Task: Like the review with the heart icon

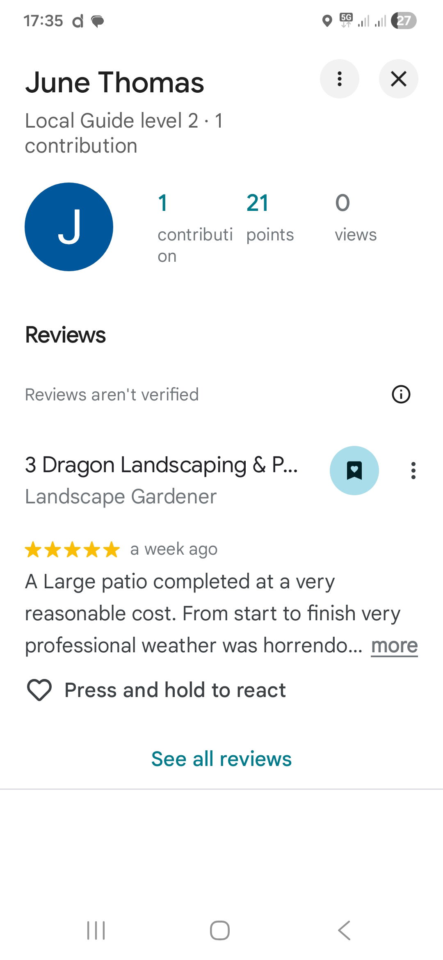Action: (39, 690)
